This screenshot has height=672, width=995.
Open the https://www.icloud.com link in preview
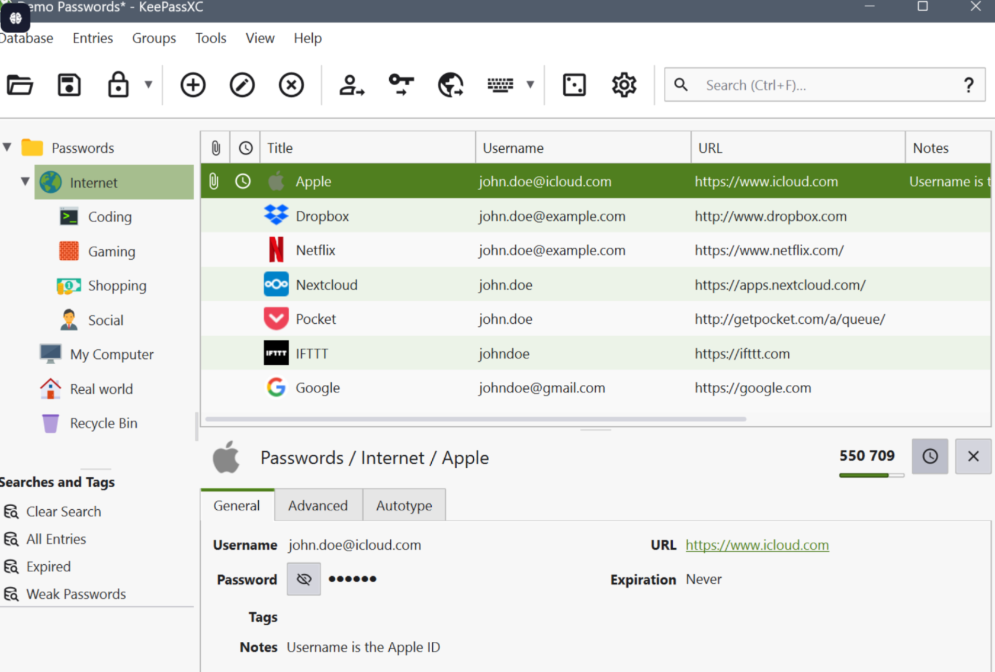pyautogui.click(x=758, y=545)
